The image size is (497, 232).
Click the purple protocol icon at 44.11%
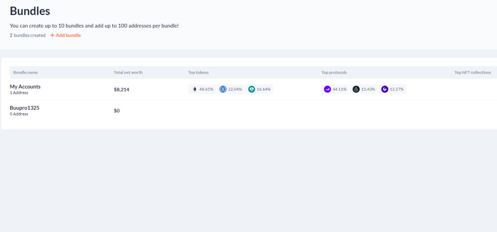[x=328, y=89]
